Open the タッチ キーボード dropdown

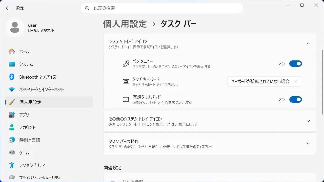coord(264,81)
